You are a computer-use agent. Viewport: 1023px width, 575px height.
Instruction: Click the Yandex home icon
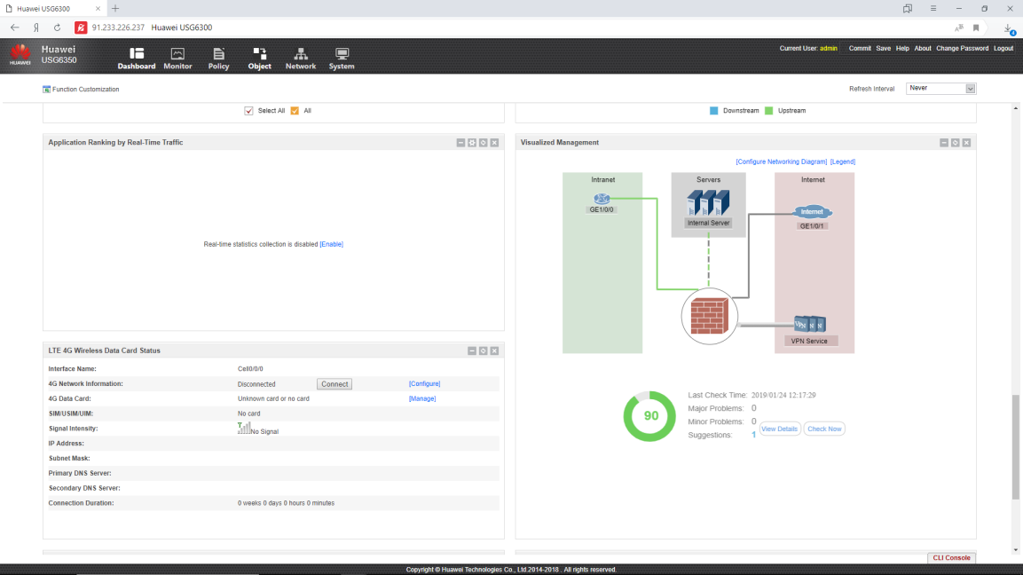point(36,28)
